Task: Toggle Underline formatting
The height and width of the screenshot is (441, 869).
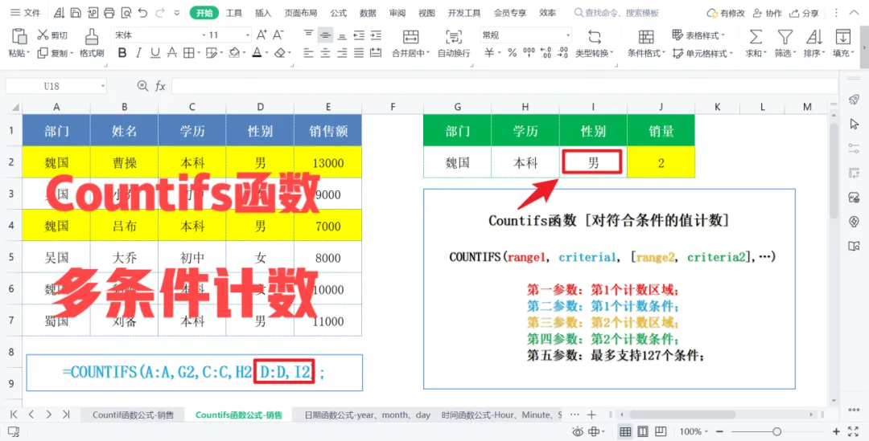Action: (x=155, y=53)
